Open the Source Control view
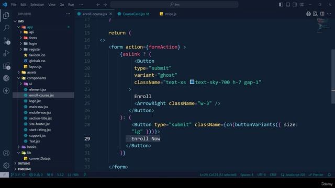Screen dimensions: 335x188 point(7,41)
